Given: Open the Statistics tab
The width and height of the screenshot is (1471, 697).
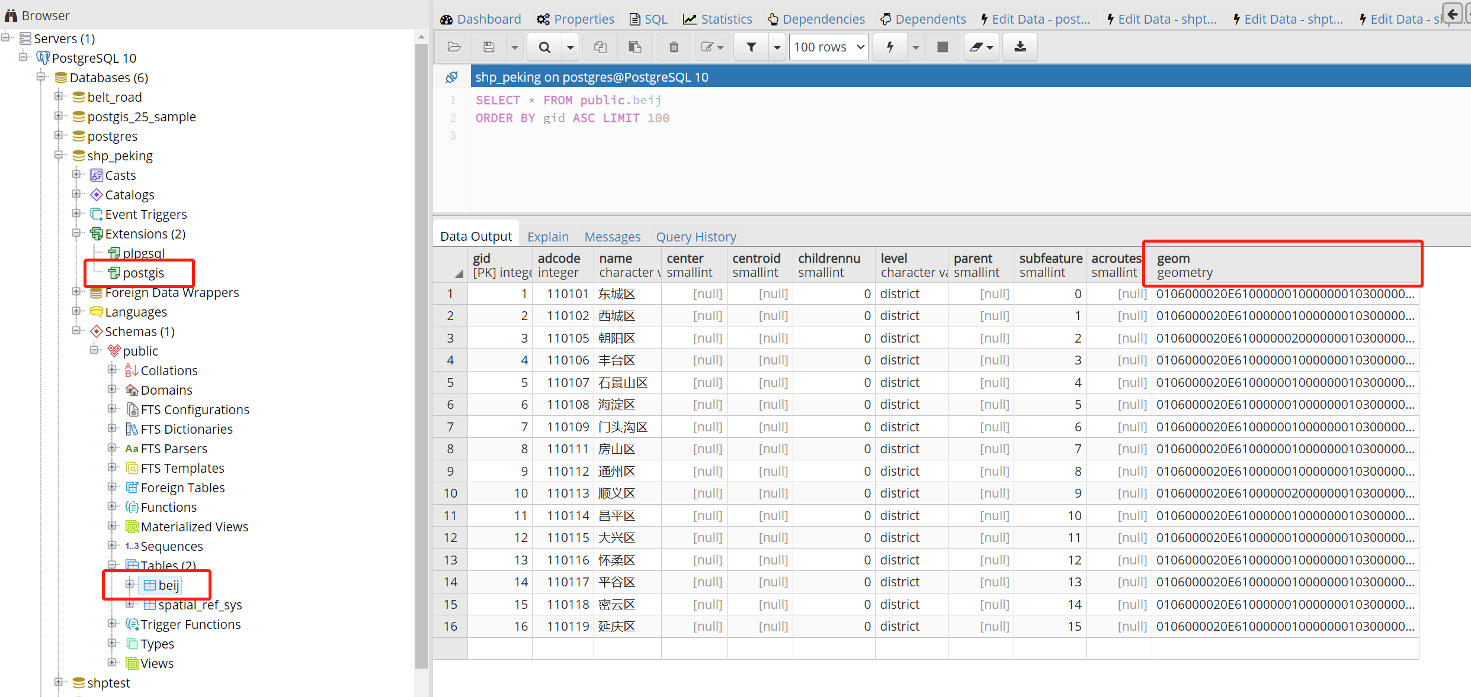Looking at the screenshot, I should pyautogui.click(x=717, y=19).
